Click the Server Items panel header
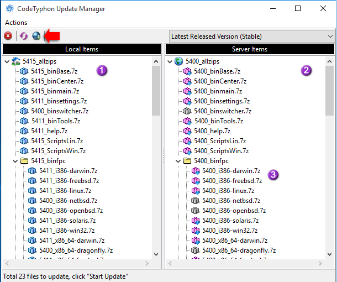Screen dimensions: 337x282 250,49
